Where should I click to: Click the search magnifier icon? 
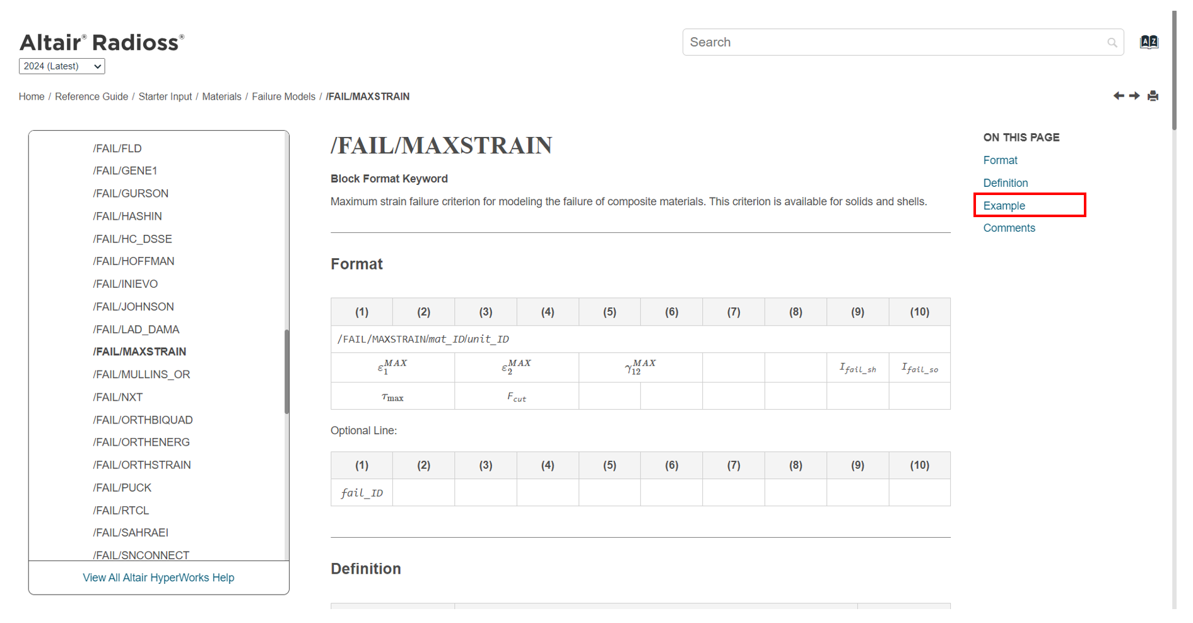(x=1112, y=42)
